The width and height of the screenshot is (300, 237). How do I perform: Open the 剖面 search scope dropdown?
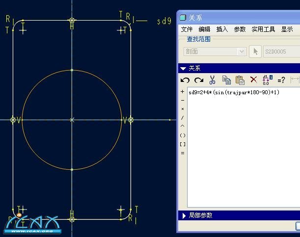point(241,52)
